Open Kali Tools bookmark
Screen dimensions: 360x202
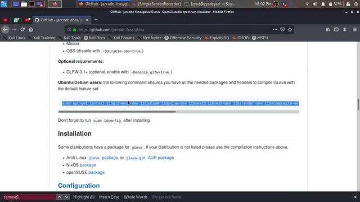coord(69,38)
